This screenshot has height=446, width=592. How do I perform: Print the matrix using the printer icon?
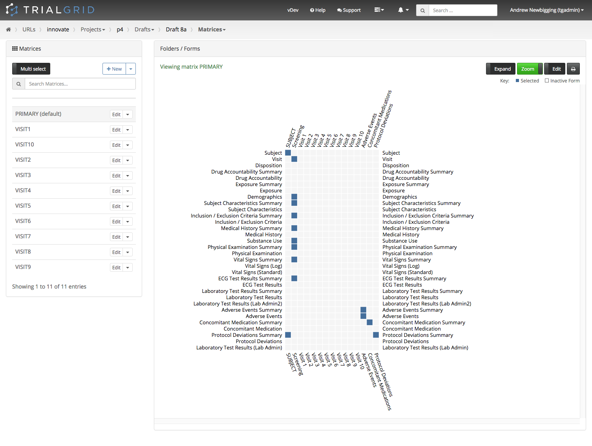[573, 69]
